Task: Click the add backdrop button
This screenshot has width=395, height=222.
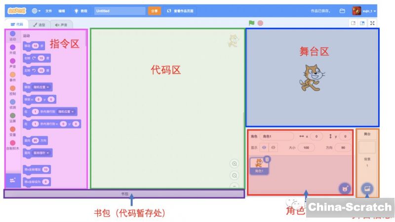Action: 366,189
